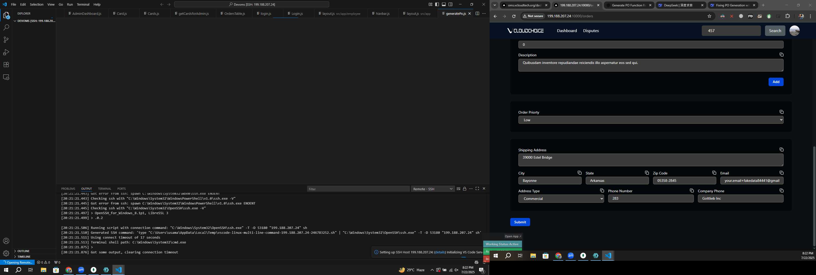Focus the output Filter field
Image resolution: width=816 pixels, height=275 pixels.
pyautogui.click(x=358, y=189)
